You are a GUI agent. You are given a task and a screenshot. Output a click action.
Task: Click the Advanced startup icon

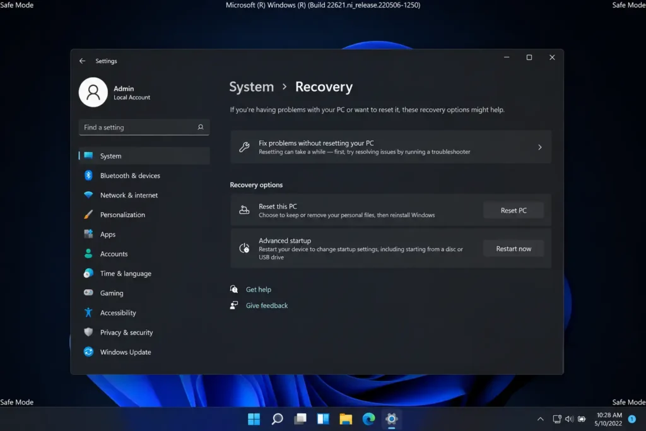[x=244, y=248]
